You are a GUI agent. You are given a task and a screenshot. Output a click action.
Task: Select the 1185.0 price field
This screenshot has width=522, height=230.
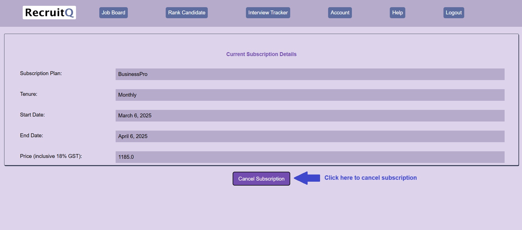click(x=310, y=157)
